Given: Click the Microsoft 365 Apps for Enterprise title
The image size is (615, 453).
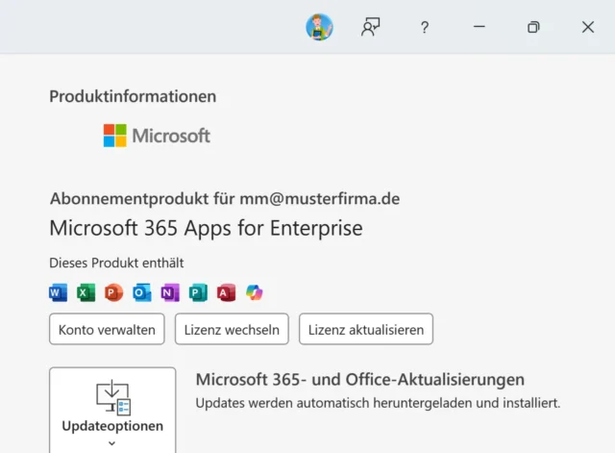Looking at the screenshot, I should (206, 229).
